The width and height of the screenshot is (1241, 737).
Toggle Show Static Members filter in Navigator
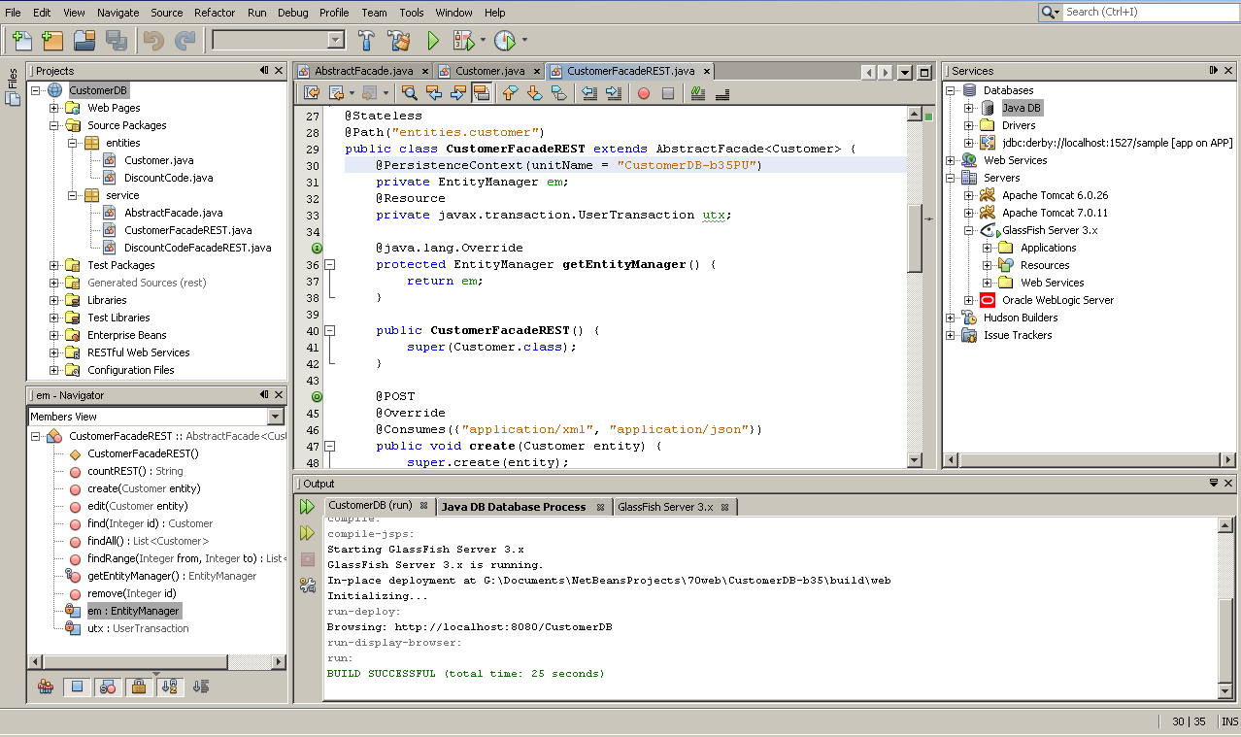pos(108,687)
